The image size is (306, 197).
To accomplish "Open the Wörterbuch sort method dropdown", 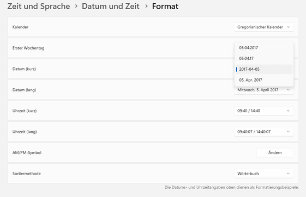I will point(264,174).
